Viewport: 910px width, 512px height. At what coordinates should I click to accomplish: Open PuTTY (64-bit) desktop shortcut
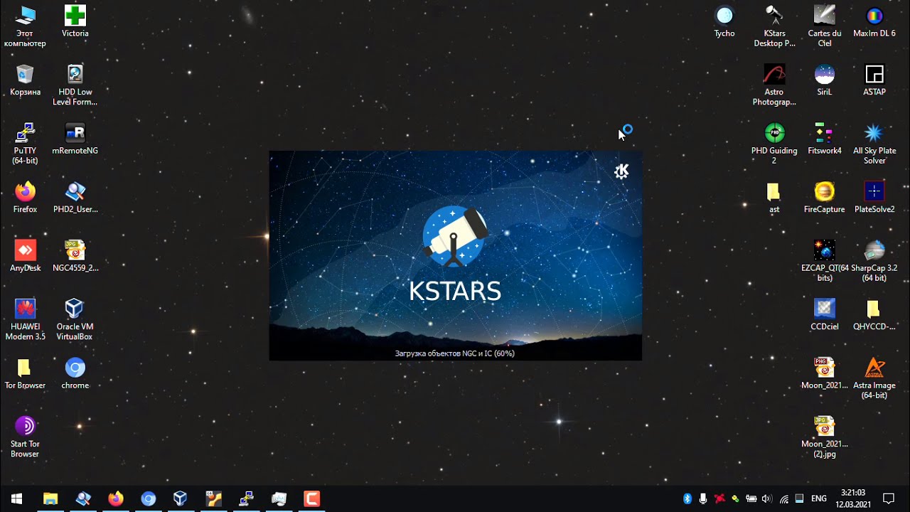click(25, 144)
